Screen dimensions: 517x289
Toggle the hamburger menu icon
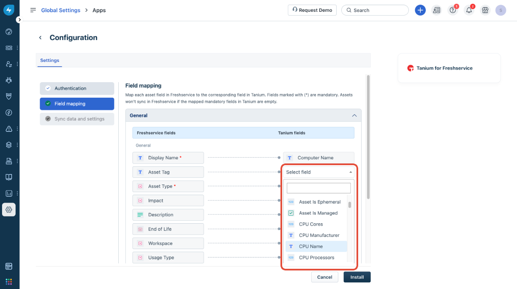[33, 10]
